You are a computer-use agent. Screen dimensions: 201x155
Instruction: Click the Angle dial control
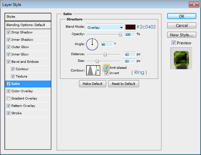92,44
